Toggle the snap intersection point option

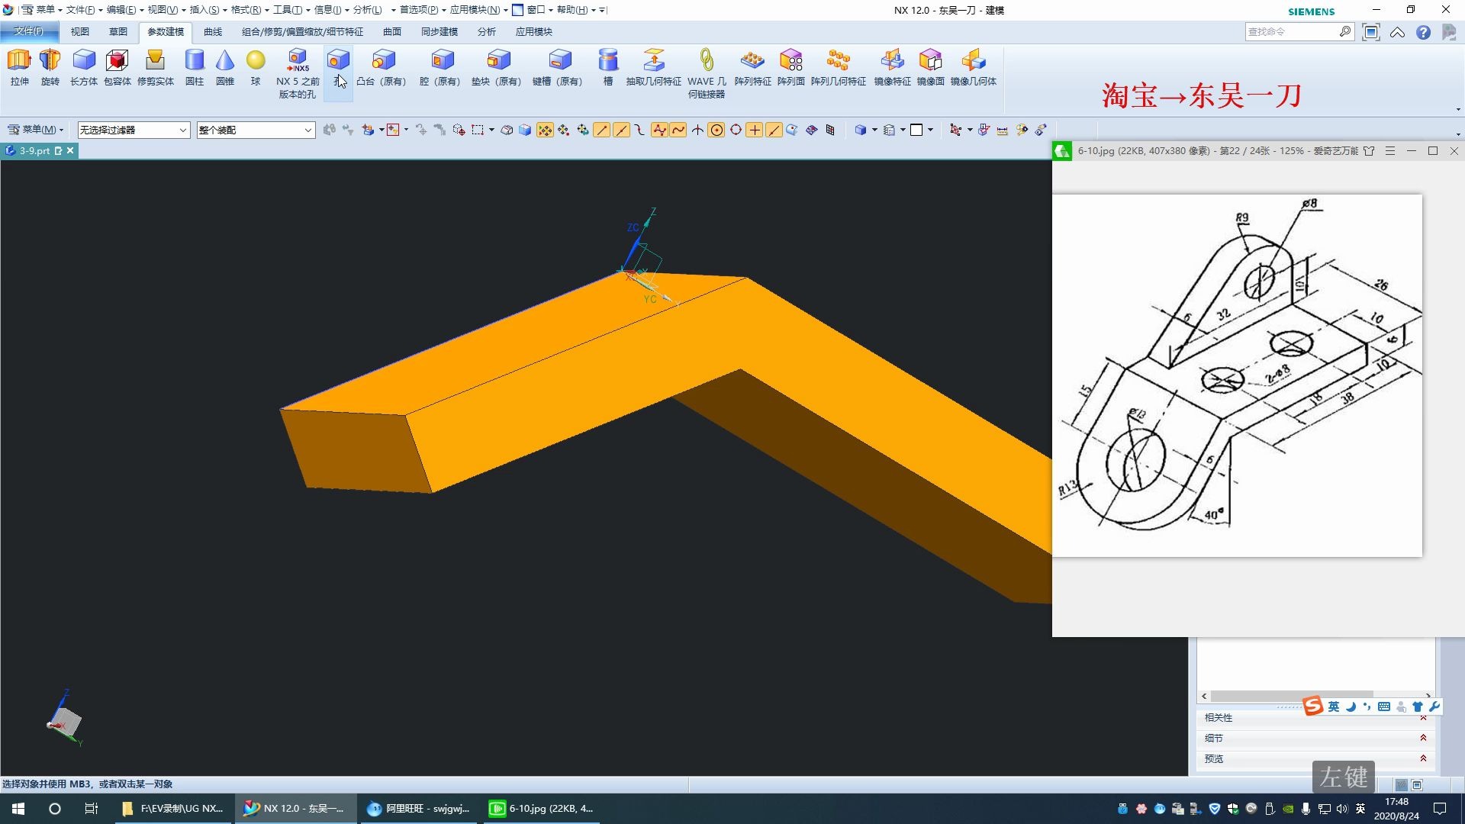[697, 130]
